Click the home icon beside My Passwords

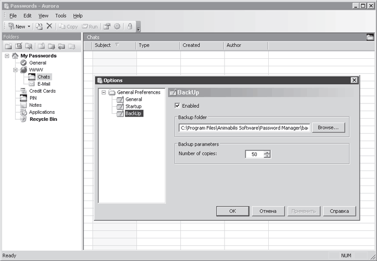[15, 56]
